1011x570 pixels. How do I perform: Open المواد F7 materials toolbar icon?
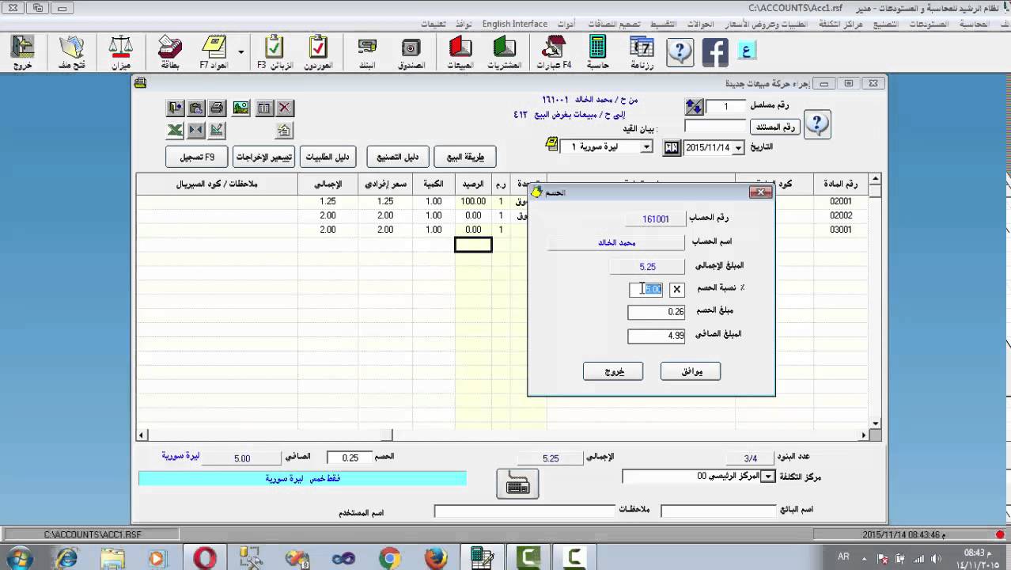214,52
